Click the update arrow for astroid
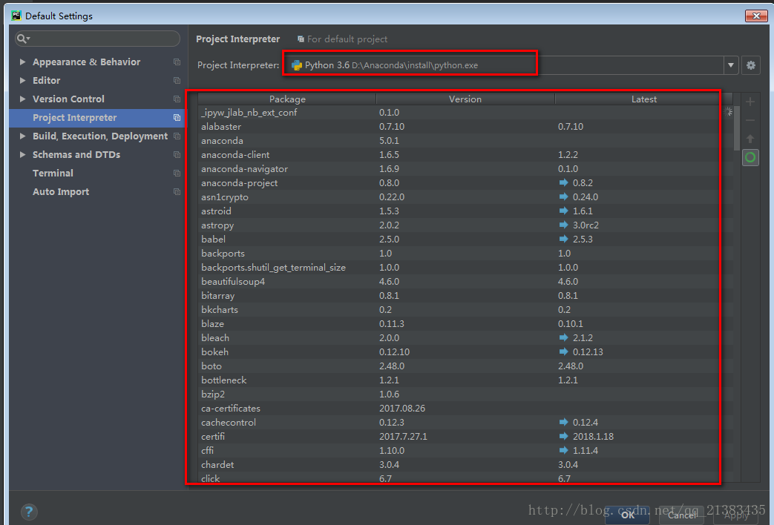Screen dimensions: 774x525 563,211
